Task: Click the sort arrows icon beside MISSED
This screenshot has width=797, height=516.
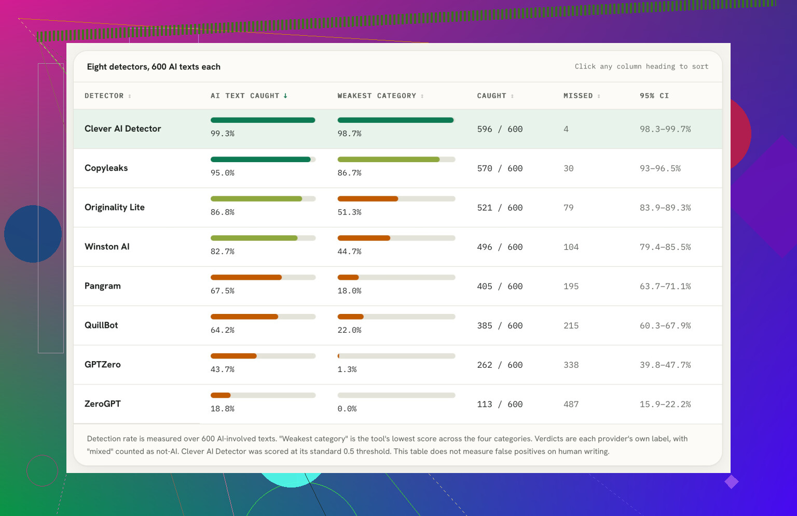Action: pos(599,96)
